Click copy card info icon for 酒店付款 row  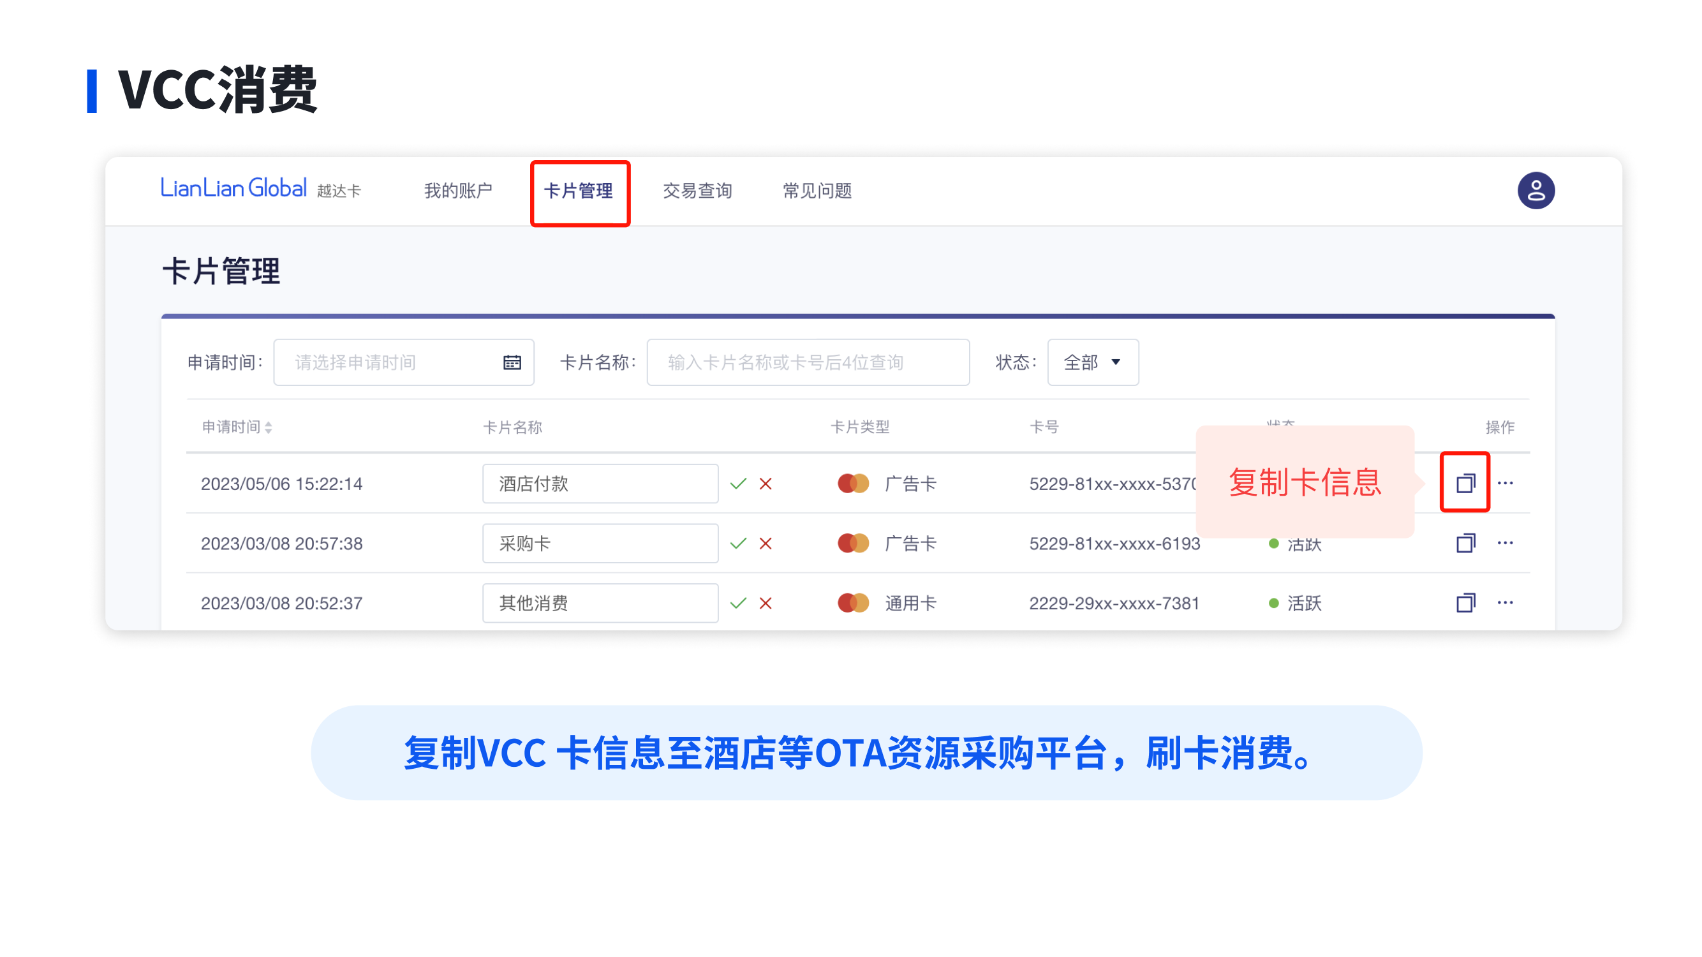point(1465,483)
